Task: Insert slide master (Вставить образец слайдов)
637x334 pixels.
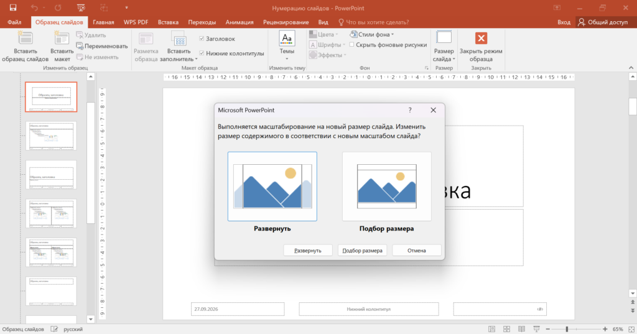Action: click(25, 47)
